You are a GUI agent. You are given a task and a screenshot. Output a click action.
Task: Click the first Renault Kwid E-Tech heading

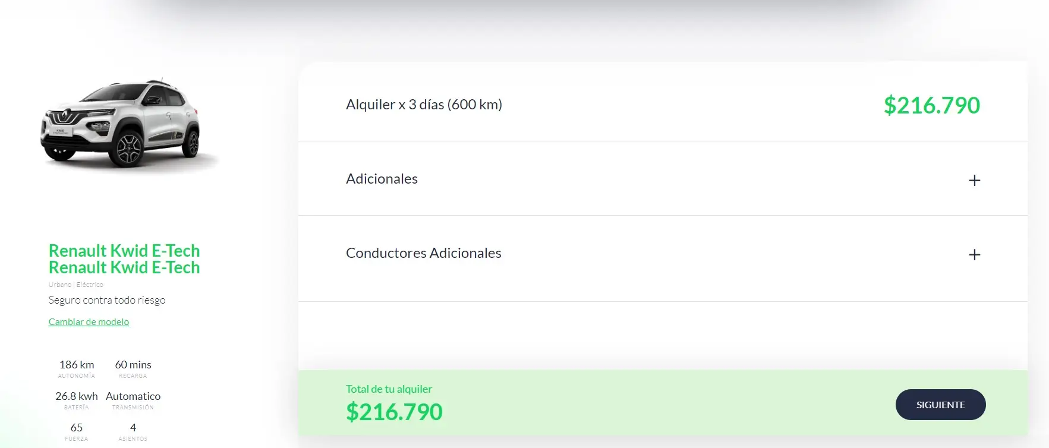pos(124,251)
